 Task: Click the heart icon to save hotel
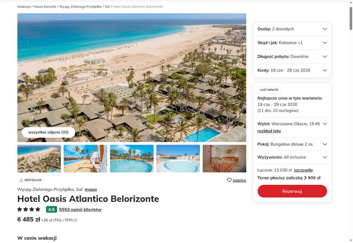click(229, 180)
